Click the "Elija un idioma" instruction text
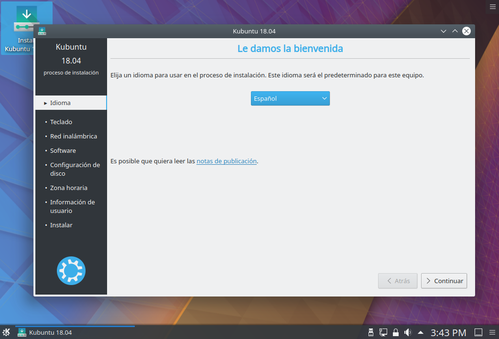The height and width of the screenshot is (339, 499). tap(267, 75)
